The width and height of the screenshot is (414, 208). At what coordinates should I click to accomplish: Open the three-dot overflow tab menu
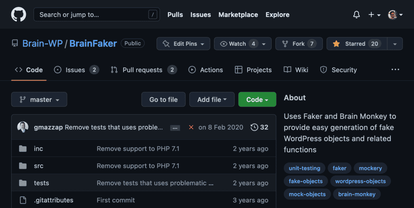(395, 70)
